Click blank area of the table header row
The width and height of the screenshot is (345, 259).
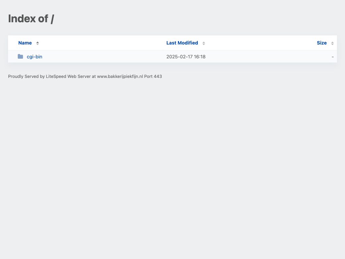(x=101, y=43)
